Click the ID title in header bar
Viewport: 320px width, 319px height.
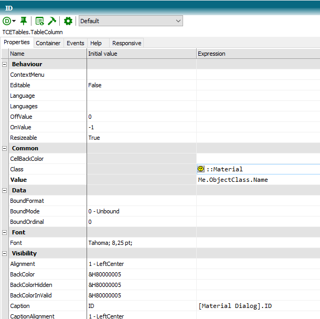tap(9, 8)
